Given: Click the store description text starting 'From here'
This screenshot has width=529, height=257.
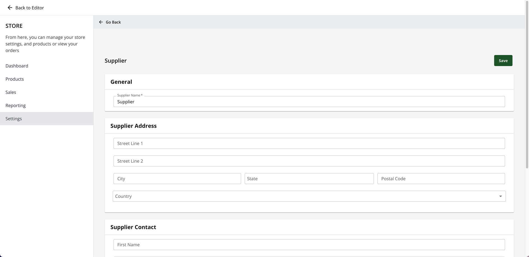Looking at the screenshot, I should pyautogui.click(x=45, y=44).
